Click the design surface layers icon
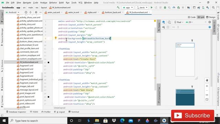 pyautogui.click(x=164, y=22)
